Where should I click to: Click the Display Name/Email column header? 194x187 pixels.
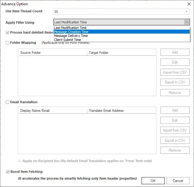pos(53,111)
